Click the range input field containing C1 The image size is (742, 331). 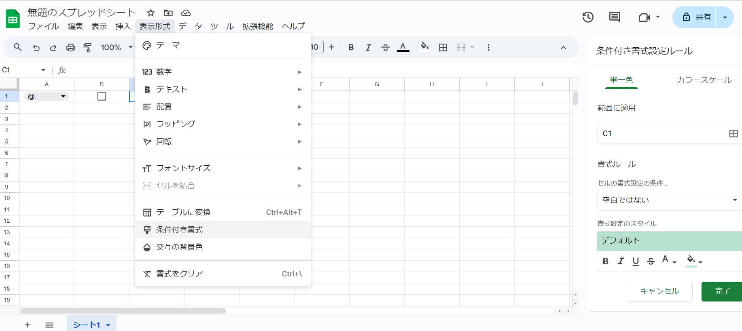click(669, 133)
